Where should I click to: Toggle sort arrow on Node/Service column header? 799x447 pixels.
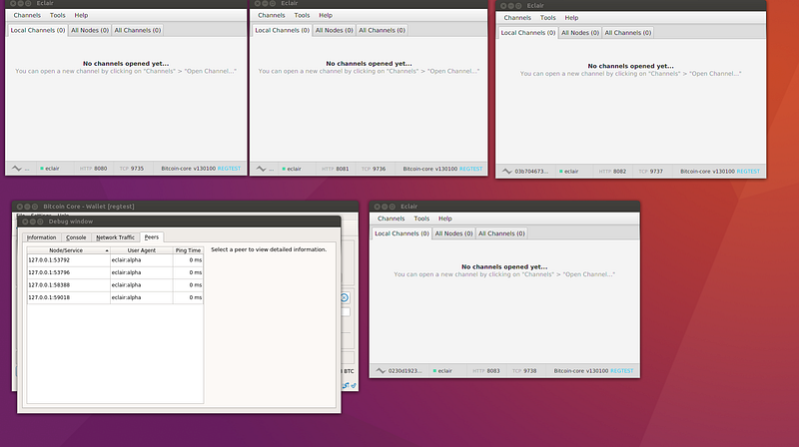107,250
